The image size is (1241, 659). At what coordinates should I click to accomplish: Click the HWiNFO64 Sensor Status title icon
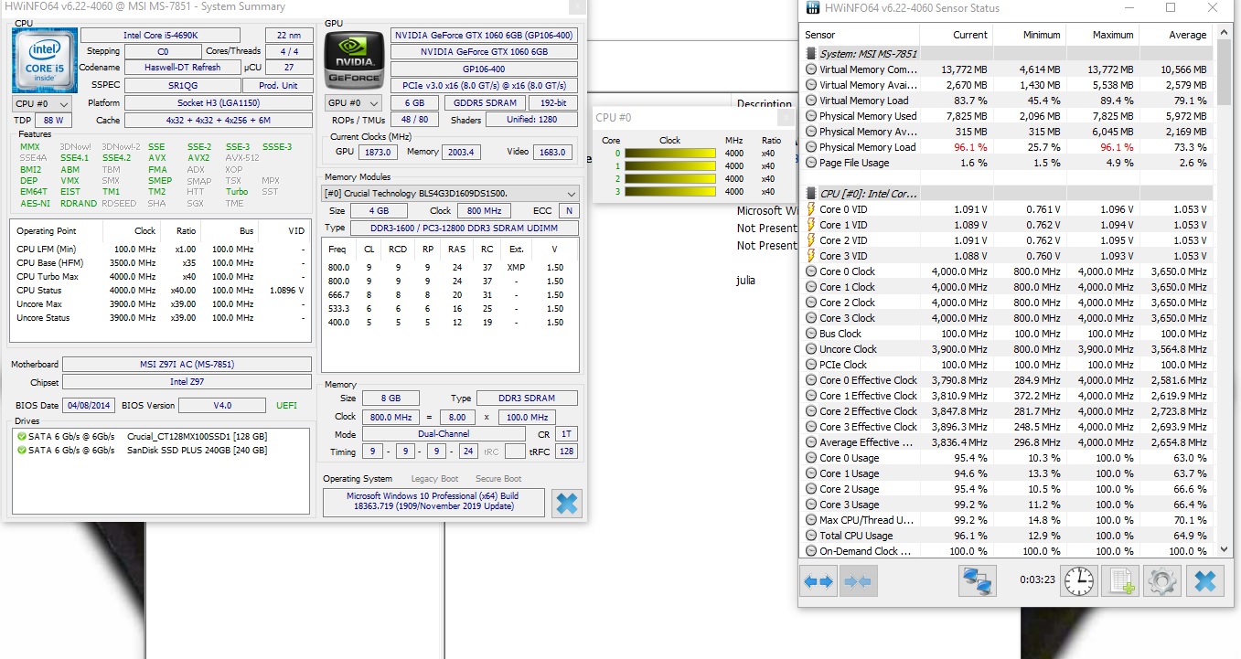812,8
